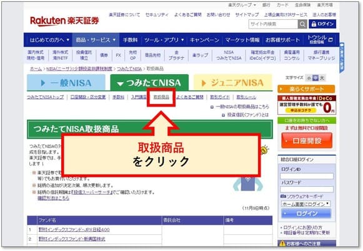Image resolution: width=363 pixels, height=251 pixels.
Task: Set text size to 小
Action: coord(309,78)
